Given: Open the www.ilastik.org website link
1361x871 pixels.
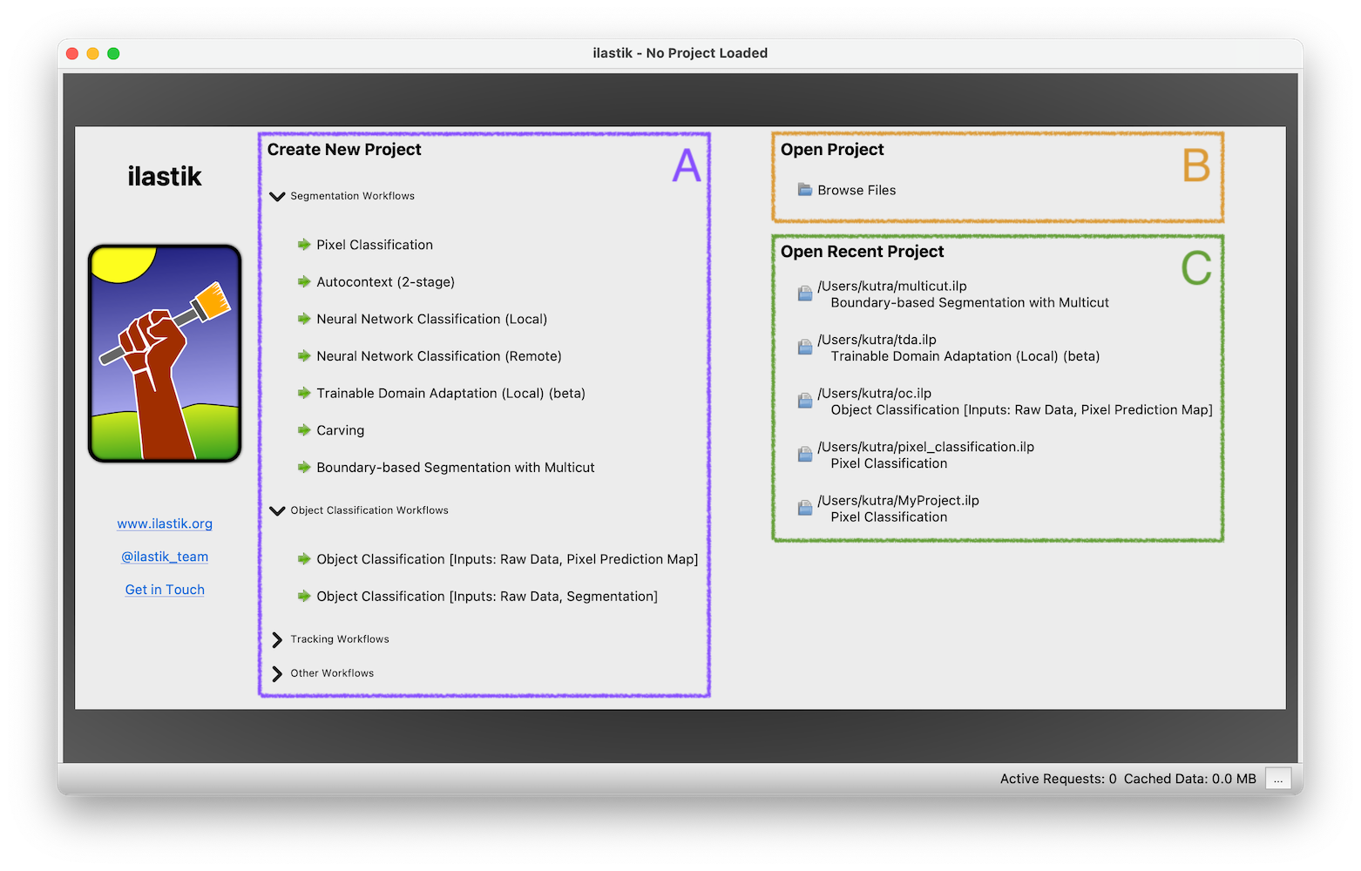Looking at the screenshot, I should tap(165, 523).
